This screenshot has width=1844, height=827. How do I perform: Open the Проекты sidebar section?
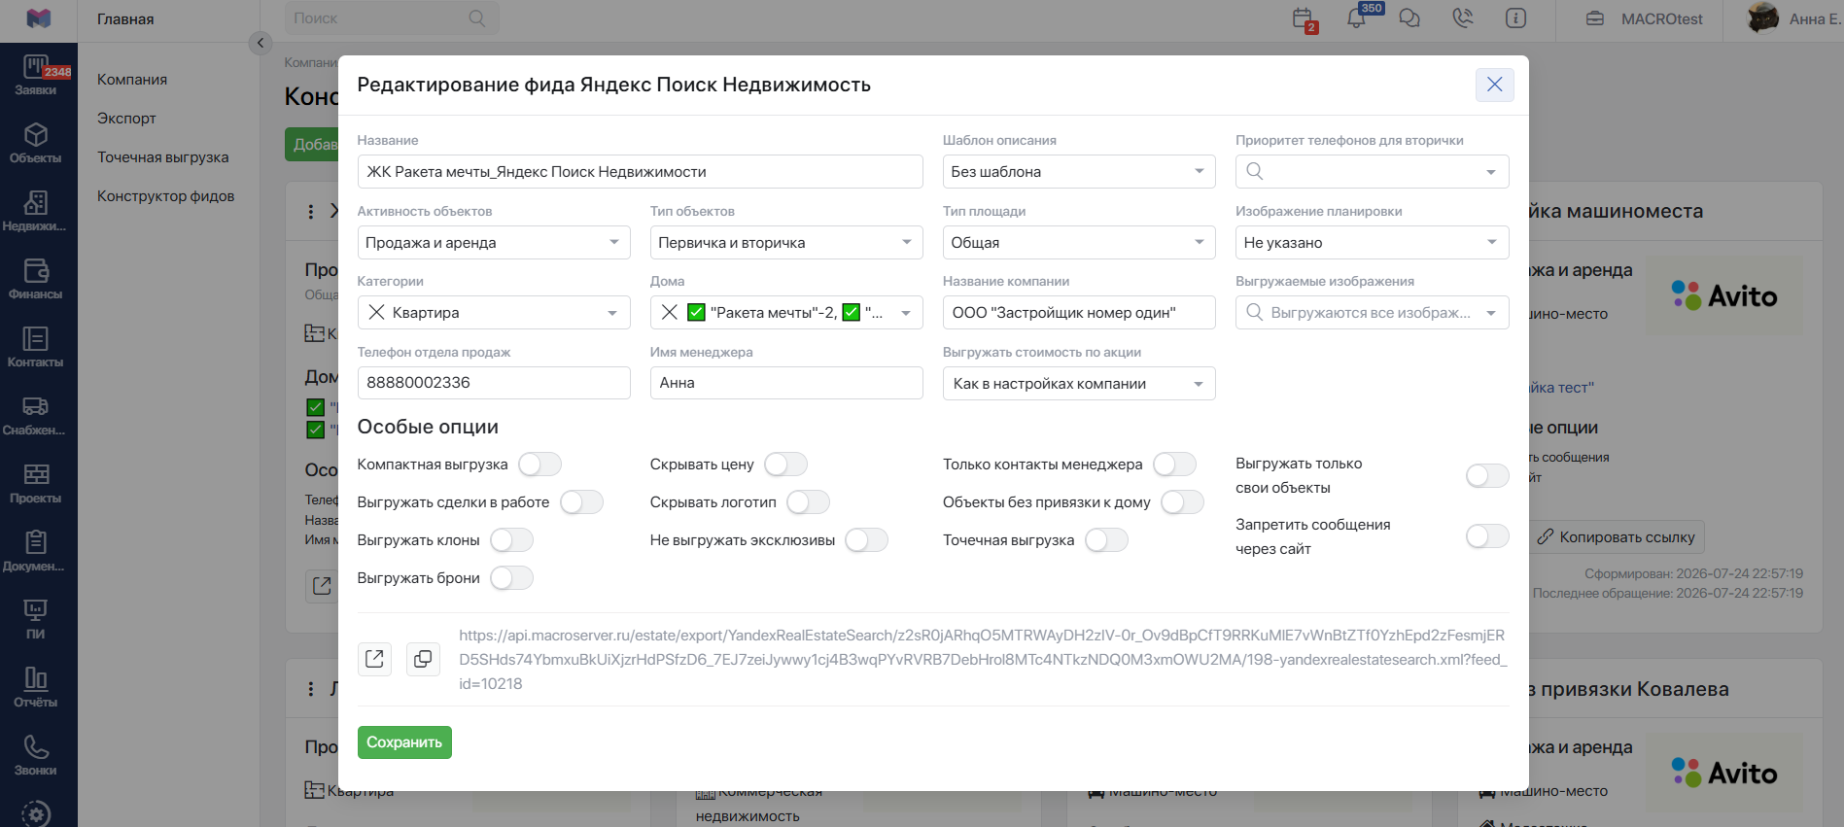pos(36,484)
